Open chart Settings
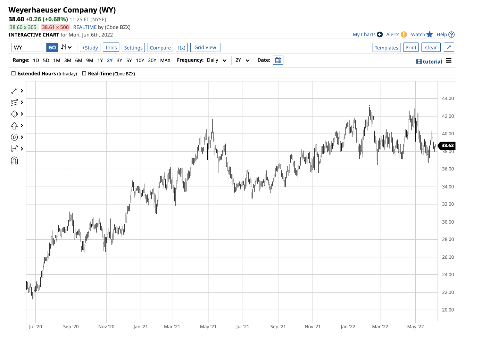Screen dimensions: 482x338 (x=133, y=48)
